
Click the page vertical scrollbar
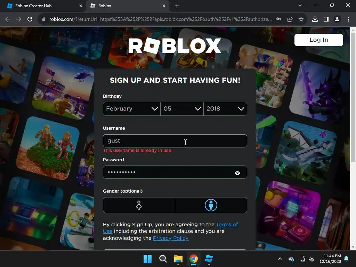[353, 97]
